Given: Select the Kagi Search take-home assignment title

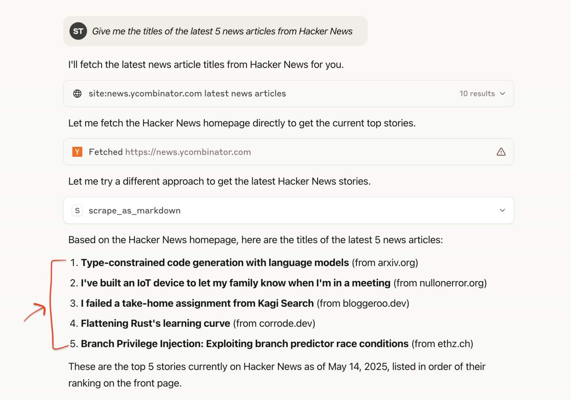Looking at the screenshot, I should click(197, 303).
